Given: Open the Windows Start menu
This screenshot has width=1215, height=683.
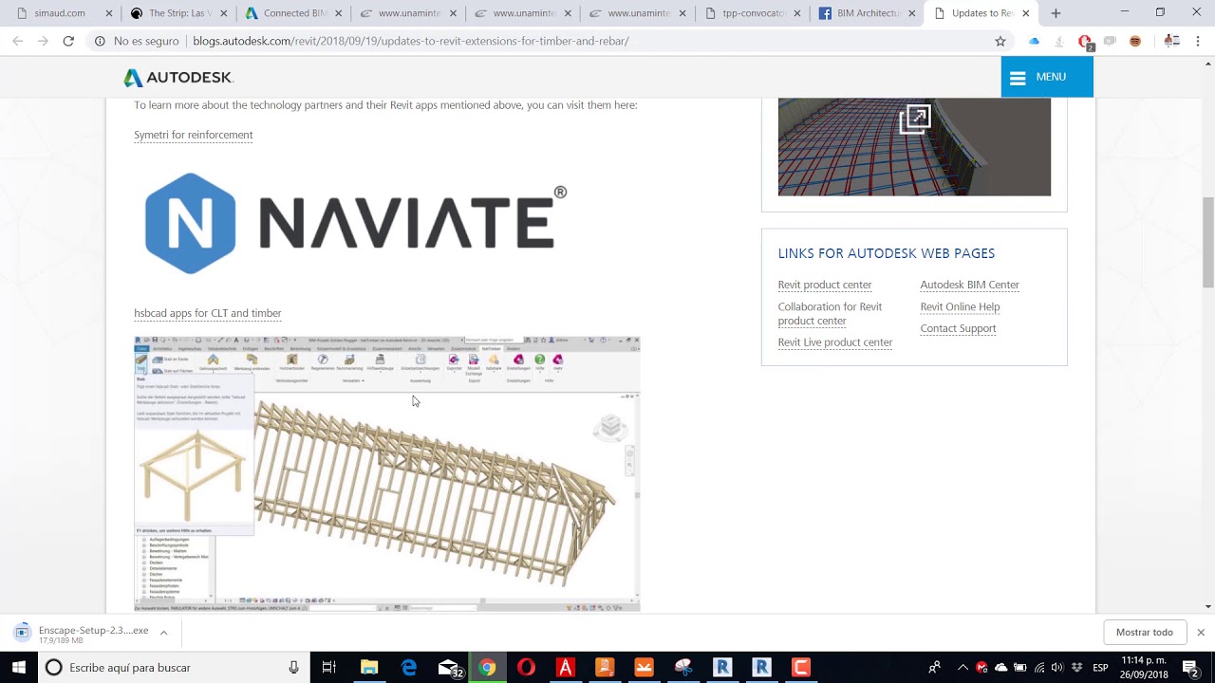Looking at the screenshot, I should [18, 668].
